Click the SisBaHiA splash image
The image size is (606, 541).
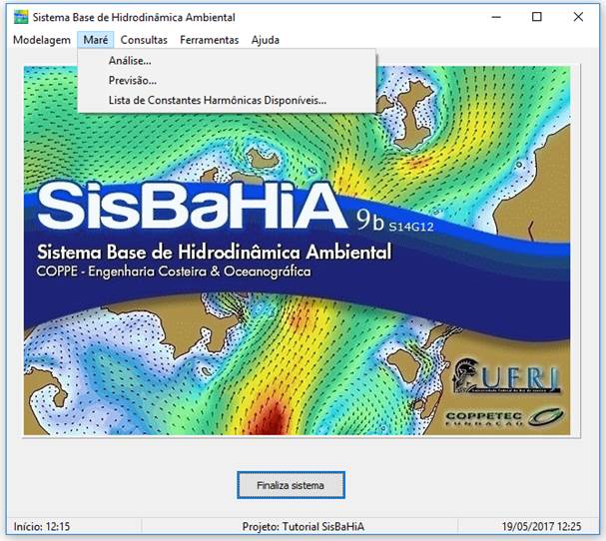tap(297, 251)
